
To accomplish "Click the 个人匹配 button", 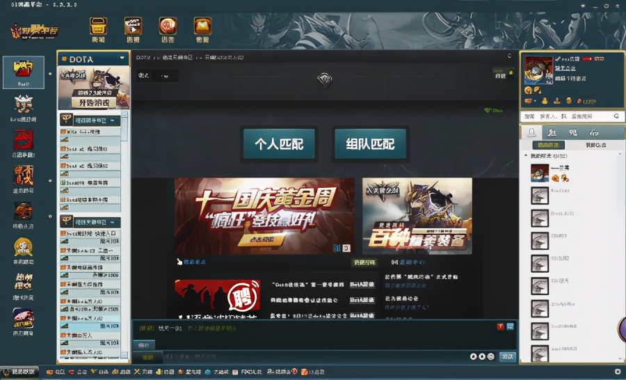I will [x=279, y=144].
